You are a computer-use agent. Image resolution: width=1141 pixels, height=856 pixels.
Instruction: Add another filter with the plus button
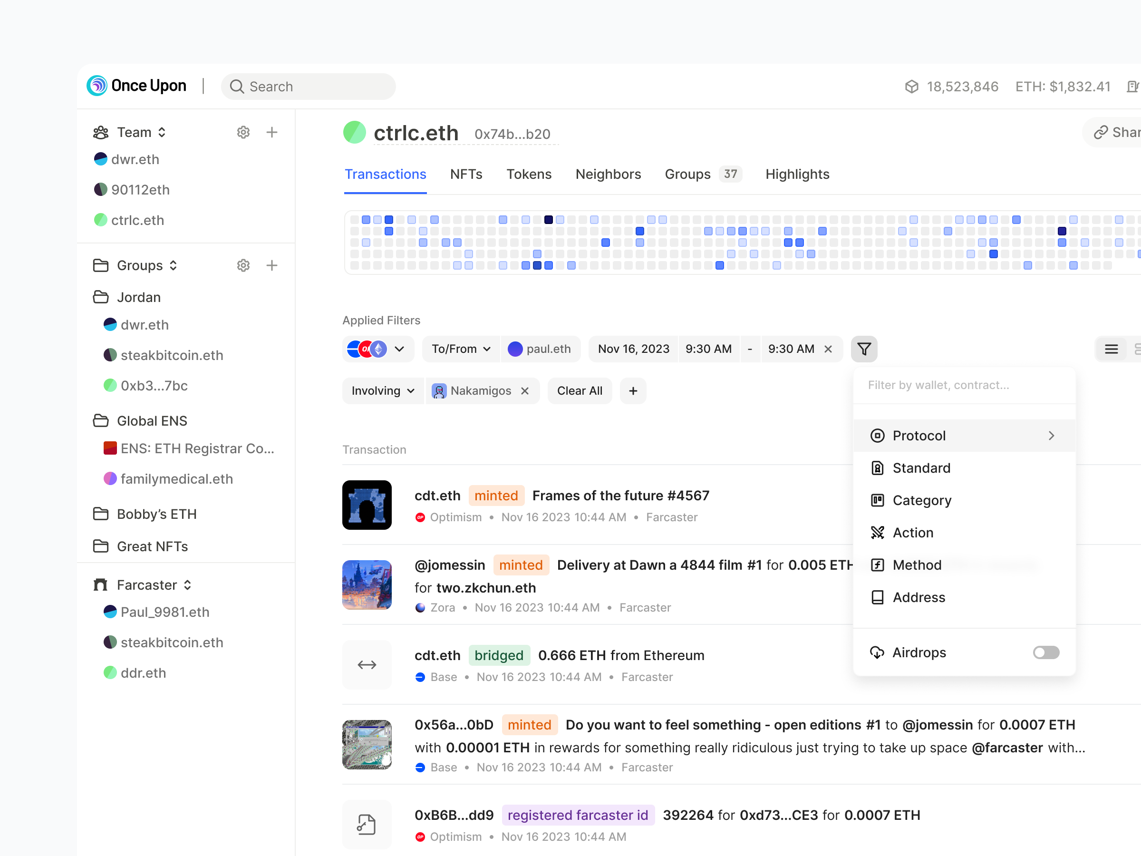633,391
